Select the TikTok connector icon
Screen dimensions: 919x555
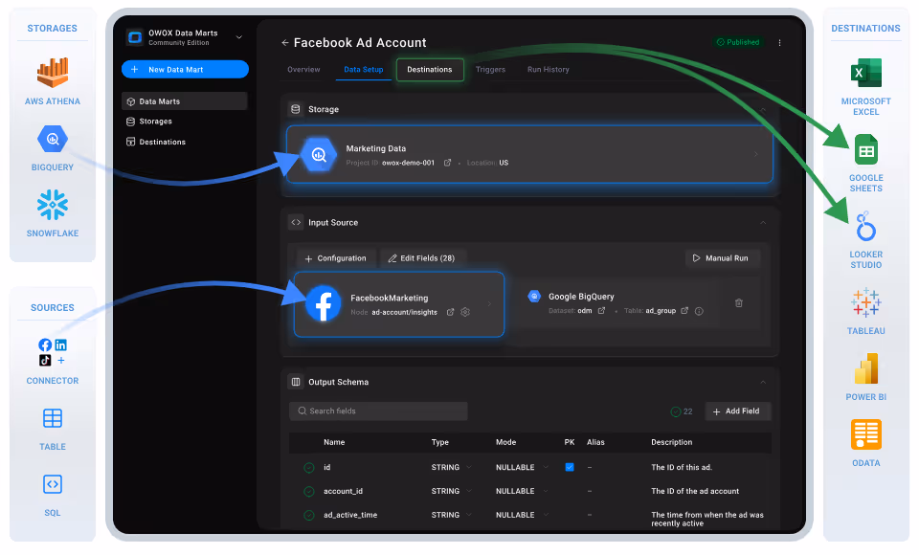(44, 360)
